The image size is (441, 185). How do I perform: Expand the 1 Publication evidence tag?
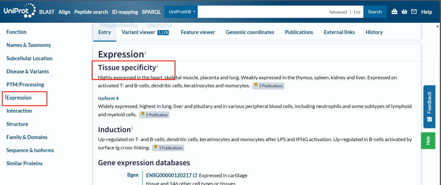click(154, 115)
